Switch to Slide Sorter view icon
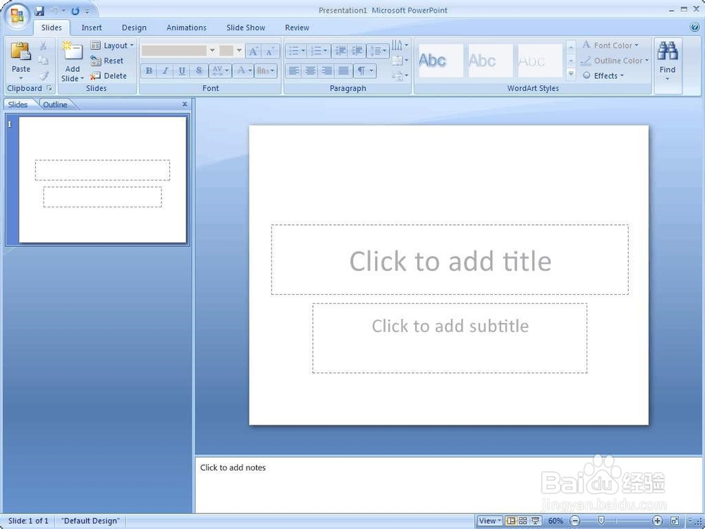 pos(522,521)
